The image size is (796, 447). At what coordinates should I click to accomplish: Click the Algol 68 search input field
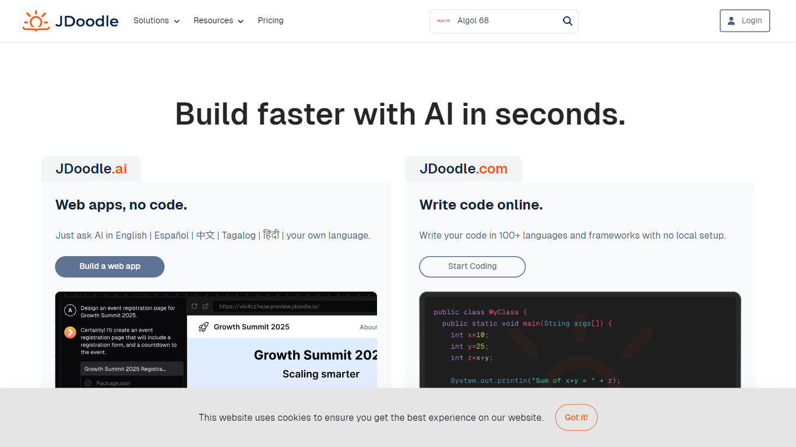(501, 20)
